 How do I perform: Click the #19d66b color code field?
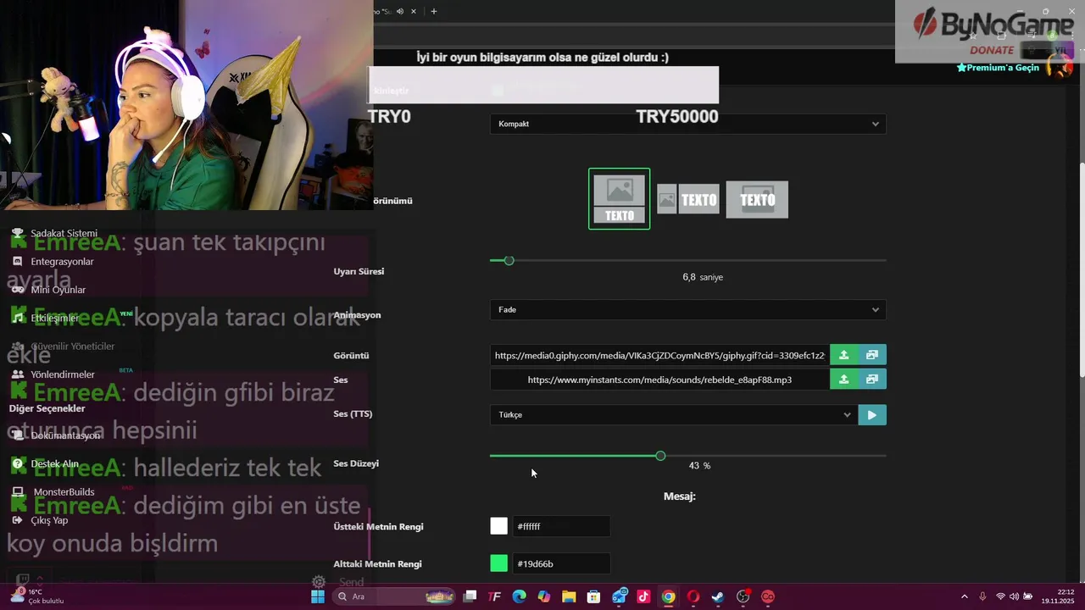click(x=561, y=563)
